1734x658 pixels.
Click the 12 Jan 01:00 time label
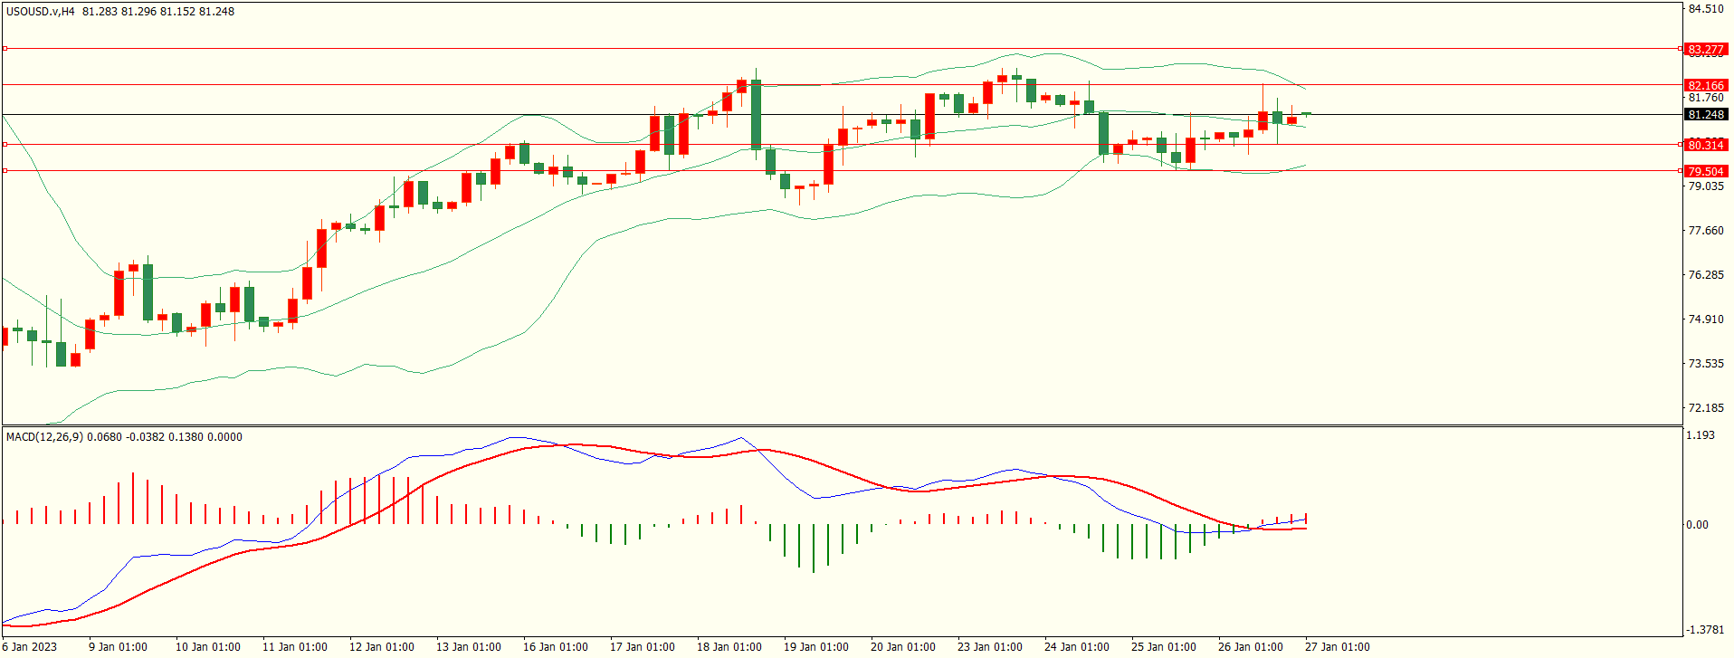[381, 647]
